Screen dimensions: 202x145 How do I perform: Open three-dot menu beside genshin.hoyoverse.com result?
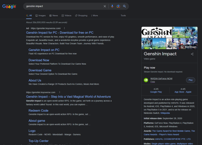coord(60,92)
